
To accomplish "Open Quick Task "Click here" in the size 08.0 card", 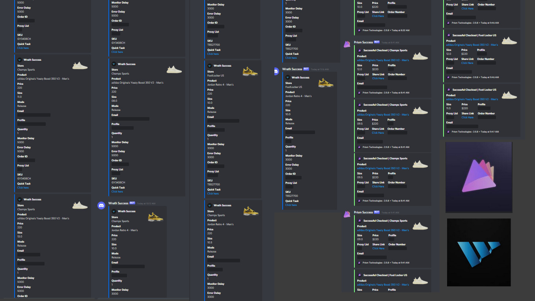I will 117,191.
